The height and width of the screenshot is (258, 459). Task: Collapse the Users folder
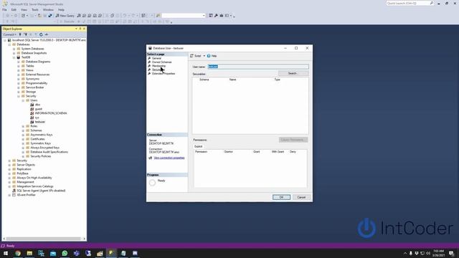coord(23,100)
